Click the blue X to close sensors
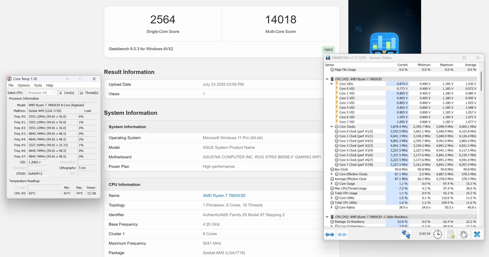Image resolution: width=489 pixels, height=257 pixels. (x=477, y=234)
